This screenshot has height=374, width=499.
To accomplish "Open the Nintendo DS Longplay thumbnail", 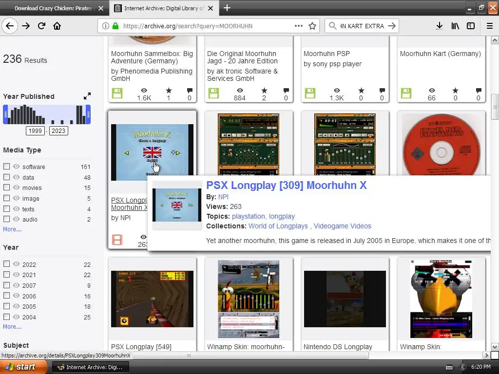I will coord(345,299).
